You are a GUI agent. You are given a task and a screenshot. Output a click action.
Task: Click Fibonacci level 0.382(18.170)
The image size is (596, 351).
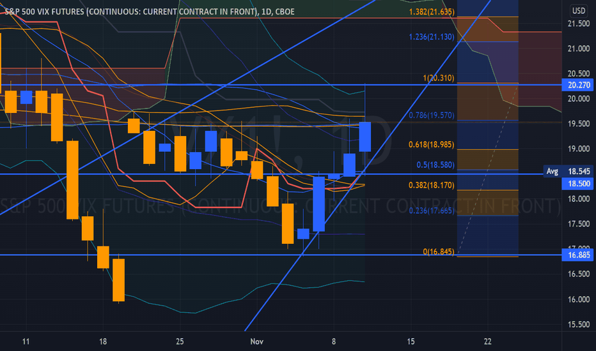[x=432, y=185]
